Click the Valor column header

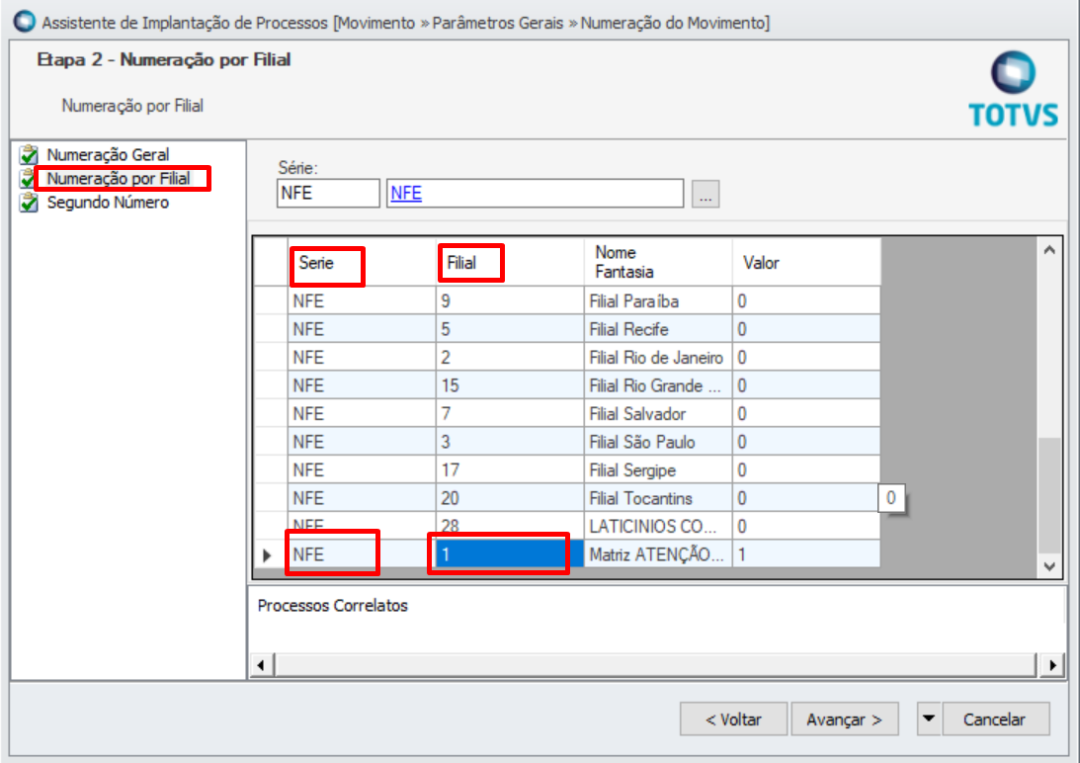[x=806, y=262]
